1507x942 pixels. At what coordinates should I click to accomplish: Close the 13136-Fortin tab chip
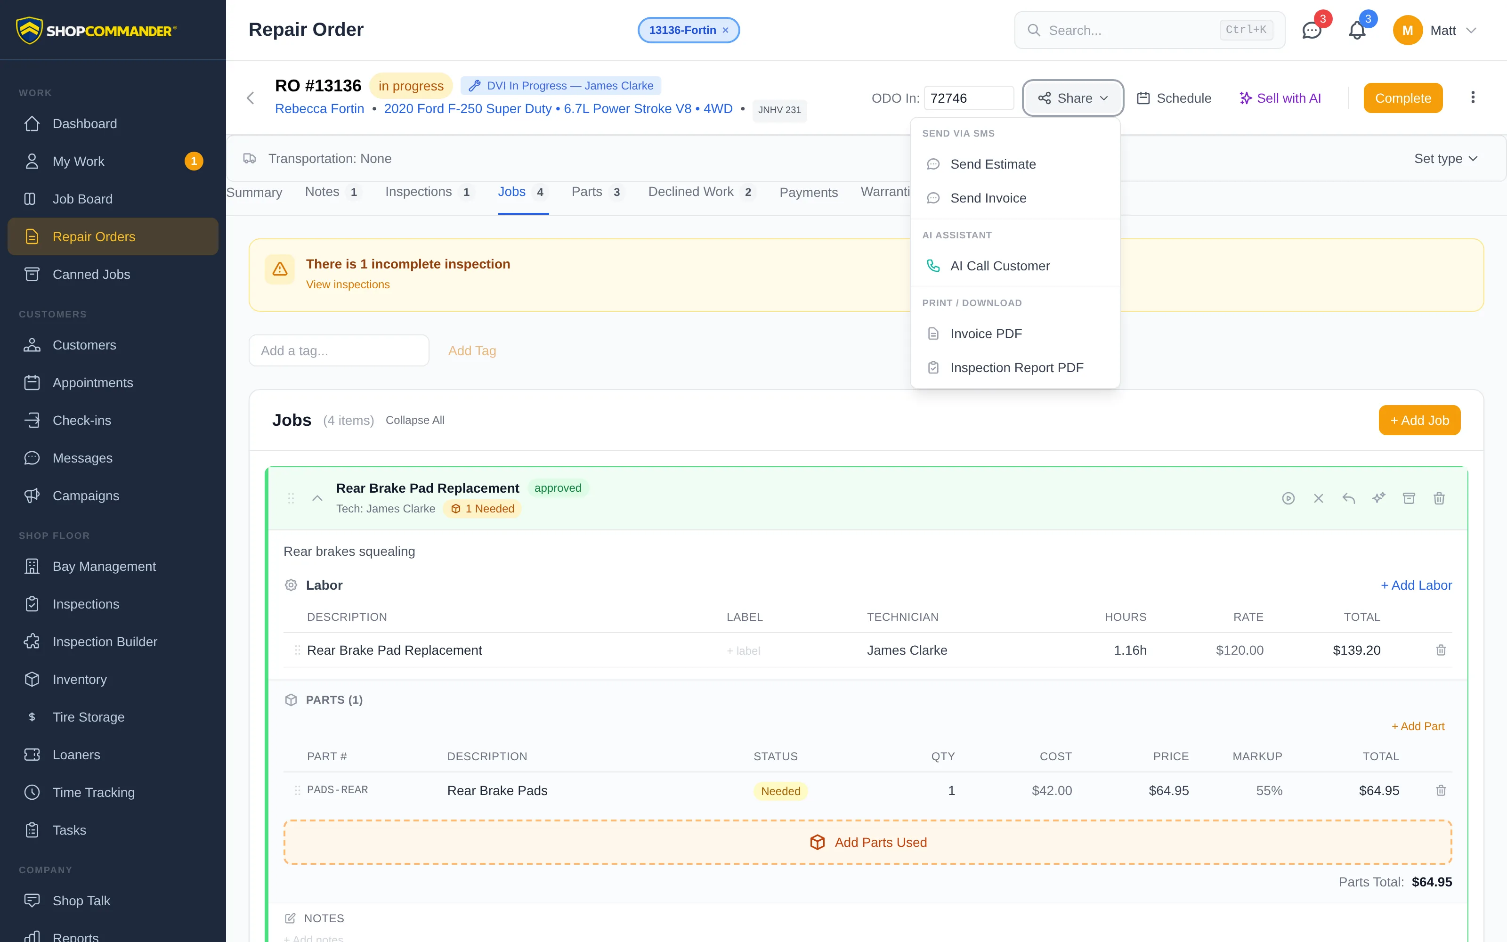[725, 31]
